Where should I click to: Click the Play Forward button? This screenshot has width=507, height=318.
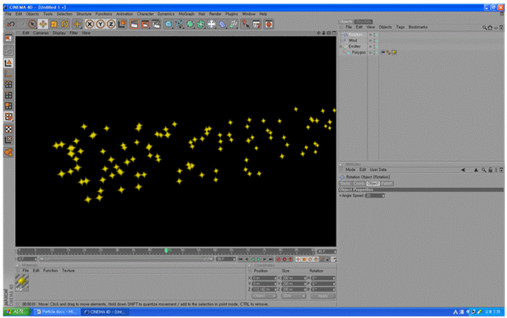coord(259,259)
